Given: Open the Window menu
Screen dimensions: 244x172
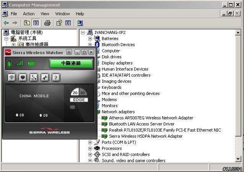Looking at the screenshot, I should (62, 14).
